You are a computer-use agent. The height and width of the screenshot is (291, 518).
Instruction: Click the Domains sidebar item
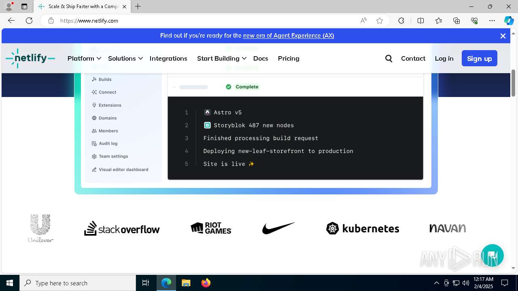(104, 118)
